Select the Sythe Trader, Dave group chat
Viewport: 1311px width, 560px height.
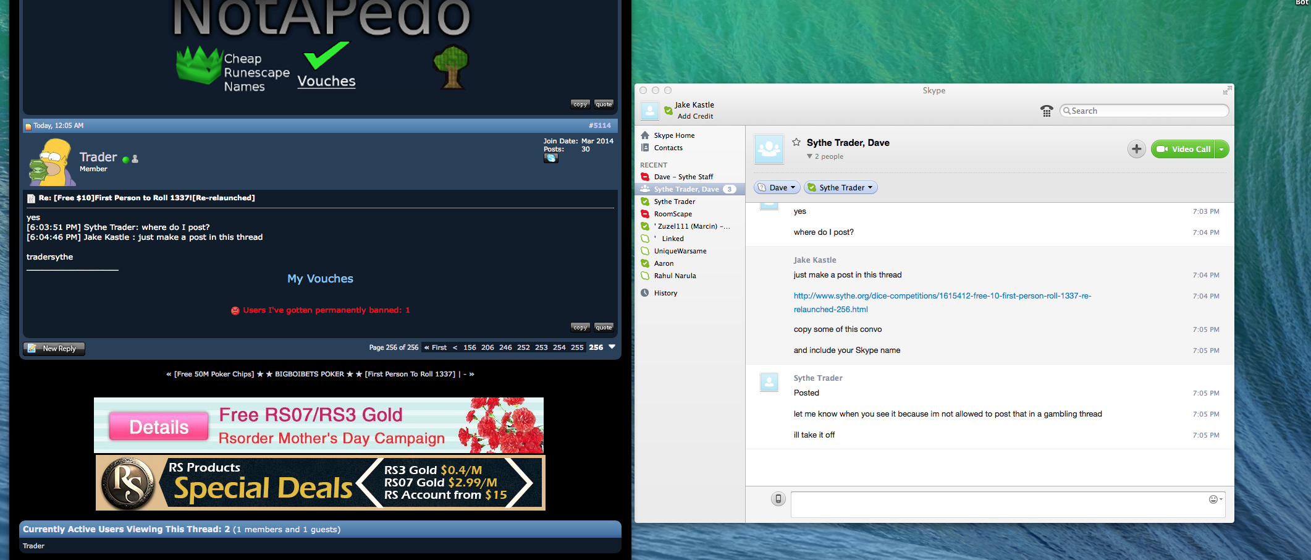coord(689,189)
